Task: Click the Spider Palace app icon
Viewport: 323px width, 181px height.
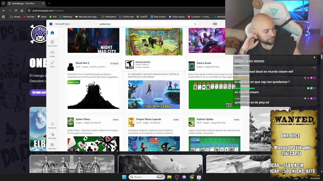Action: click(x=71, y=122)
